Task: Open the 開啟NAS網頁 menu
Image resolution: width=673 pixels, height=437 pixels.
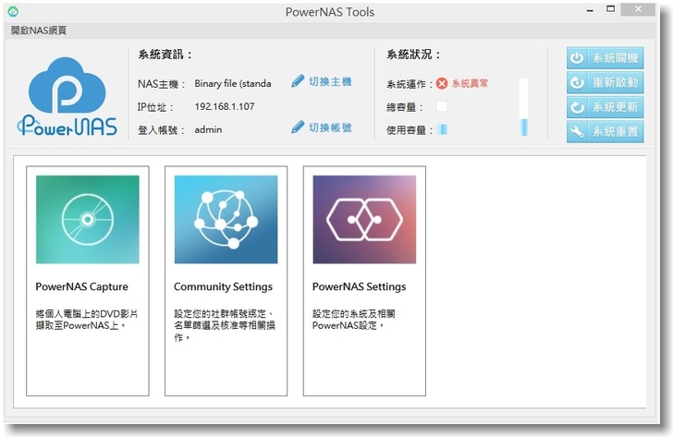Action: click(39, 30)
